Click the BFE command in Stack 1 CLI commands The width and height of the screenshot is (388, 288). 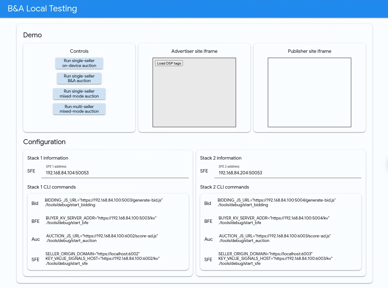coord(101,220)
